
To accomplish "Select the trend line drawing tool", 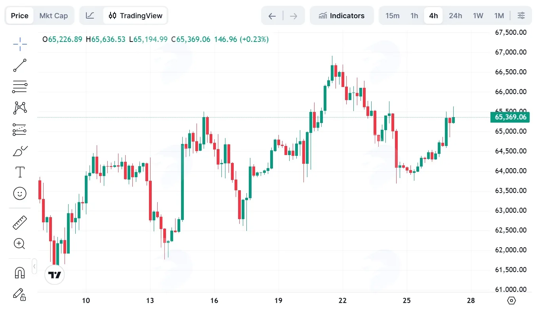I will tap(20, 65).
